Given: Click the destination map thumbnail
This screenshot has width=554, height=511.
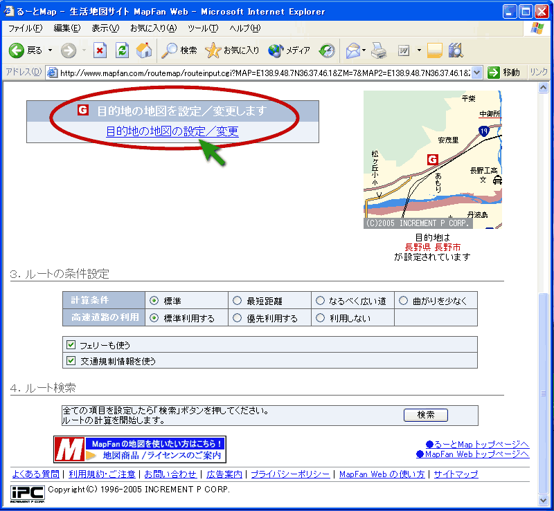Looking at the screenshot, I should pos(433,160).
